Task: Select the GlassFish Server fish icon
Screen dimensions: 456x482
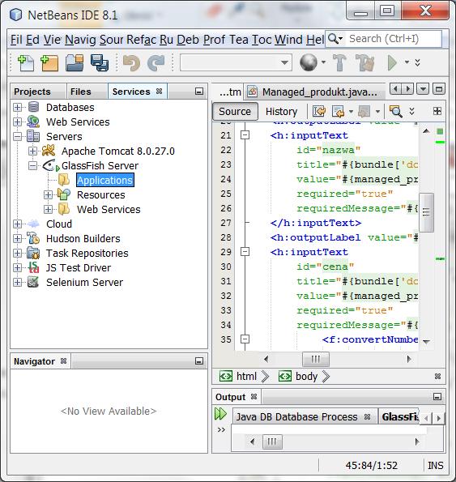Action: [51, 166]
